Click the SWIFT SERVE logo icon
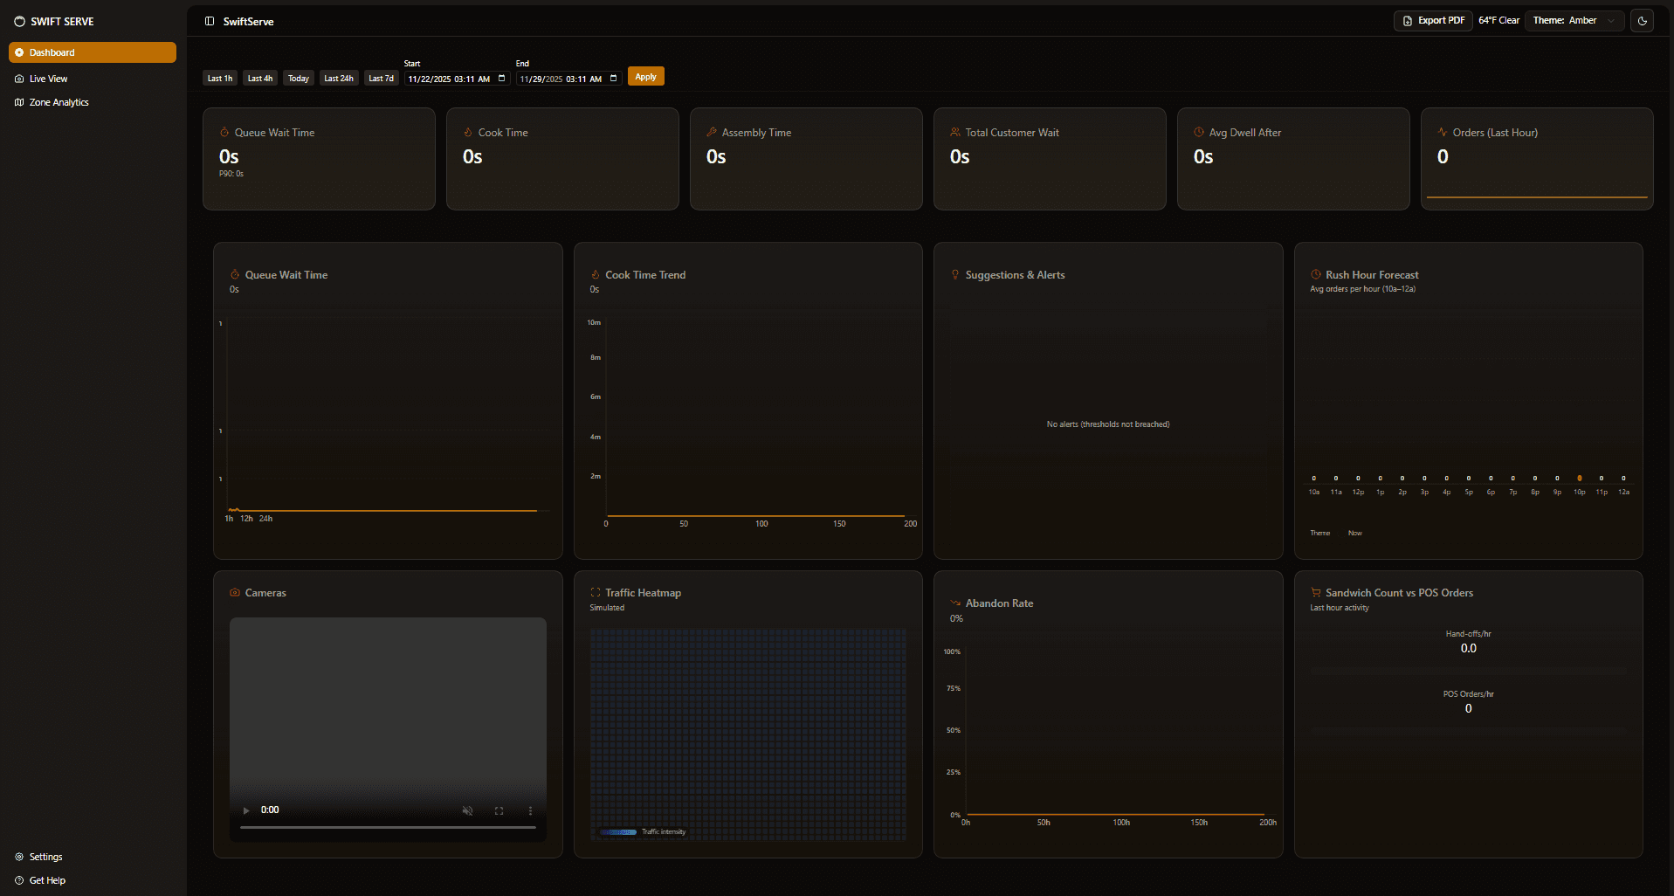Image resolution: width=1674 pixels, height=896 pixels. [18, 21]
